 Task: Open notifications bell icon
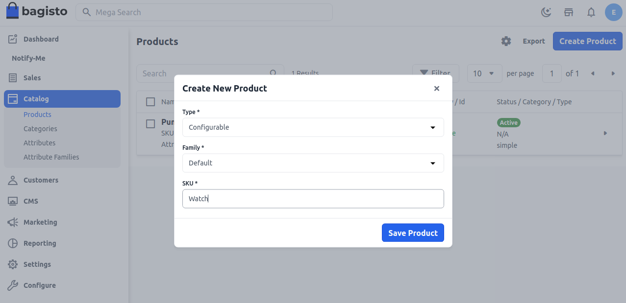591,12
